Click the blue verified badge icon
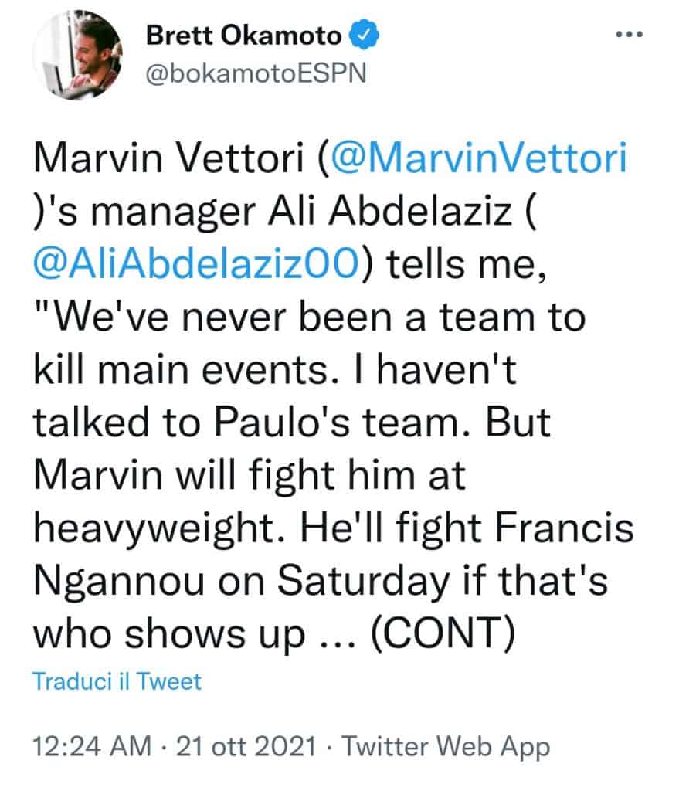679x791 pixels. (363, 35)
